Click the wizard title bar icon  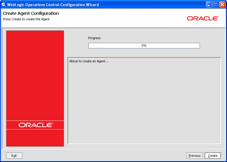click(3, 4)
